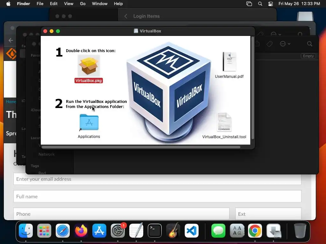Image resolution: width=326 pixels, height=244 pixels.
Task: Launch GarageBand from the Dock
Action: (173, 231)
